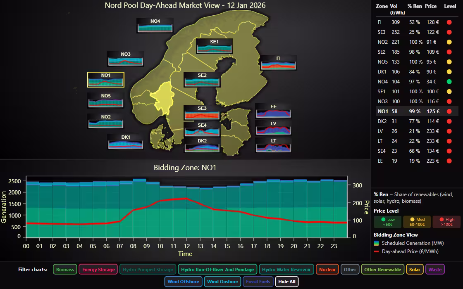The height and width of the screenshot is (289, 463).
Task: Toggle the Other Renewable filter
Action: click(382, 269)
